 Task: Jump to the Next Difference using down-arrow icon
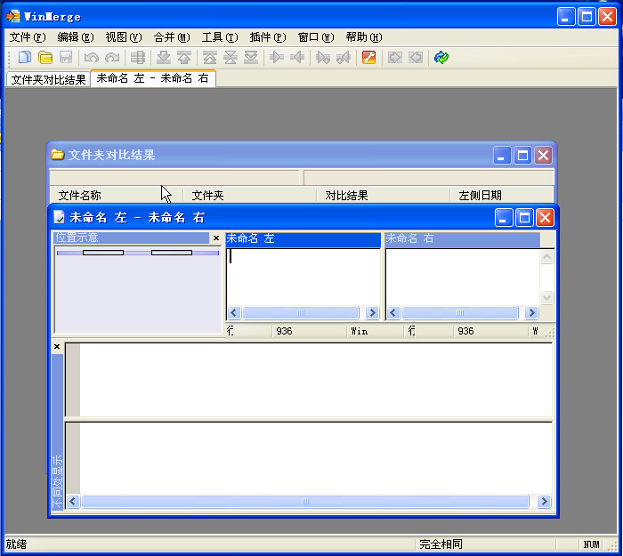163,58
